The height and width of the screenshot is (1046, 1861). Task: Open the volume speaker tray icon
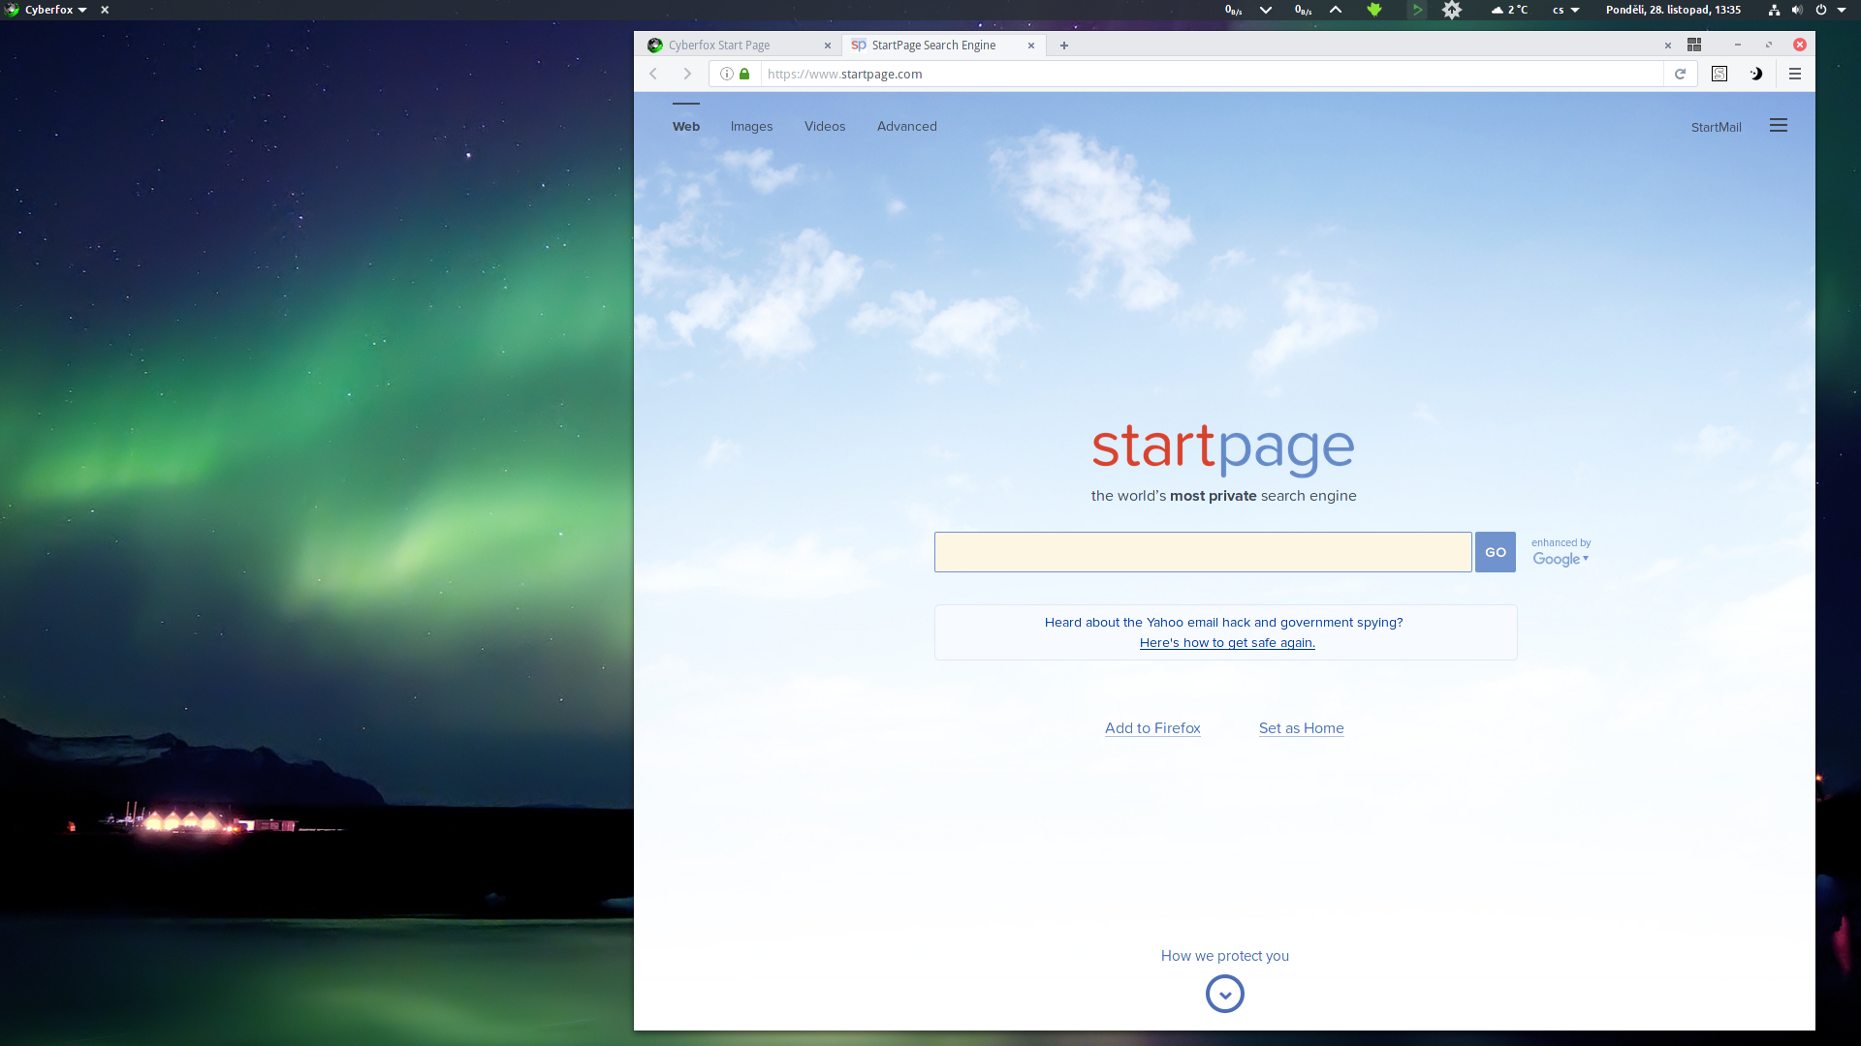click(x=1797, y=10)
